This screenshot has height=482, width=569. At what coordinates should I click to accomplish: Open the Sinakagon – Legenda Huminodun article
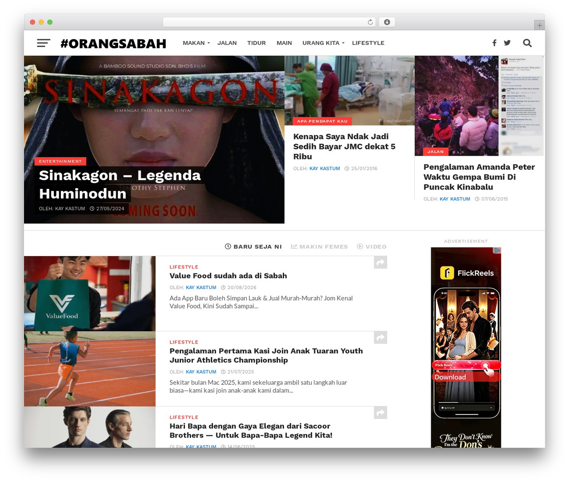coord(120,185)
